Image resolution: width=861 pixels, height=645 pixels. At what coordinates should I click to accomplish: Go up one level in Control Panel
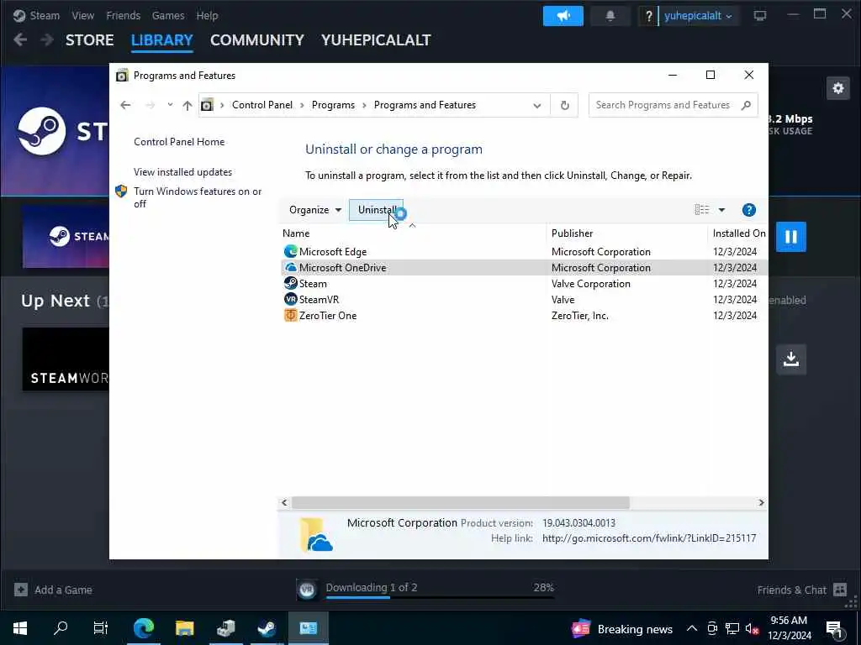coord(188,105)
